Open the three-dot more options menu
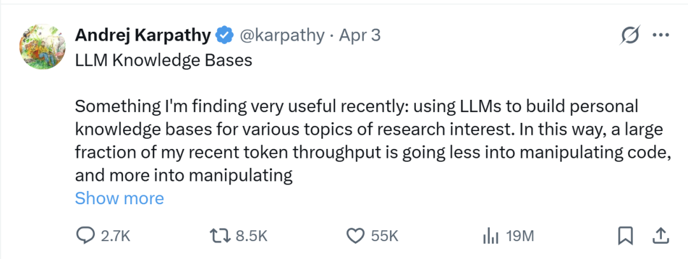 (x=661, y=36)
